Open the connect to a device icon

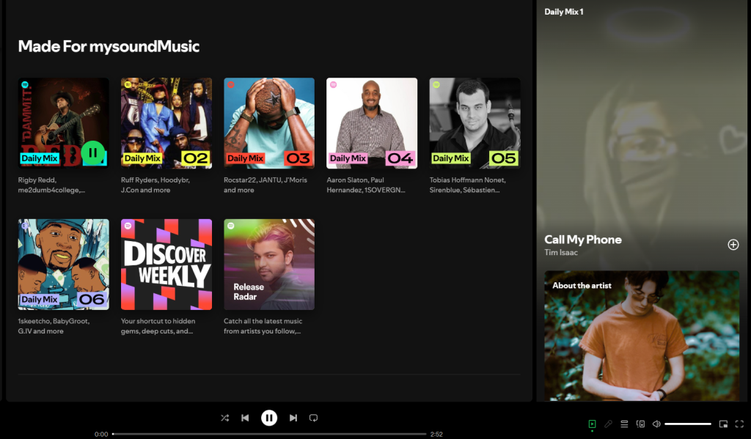pyautogui.click(x=640, y=424)
